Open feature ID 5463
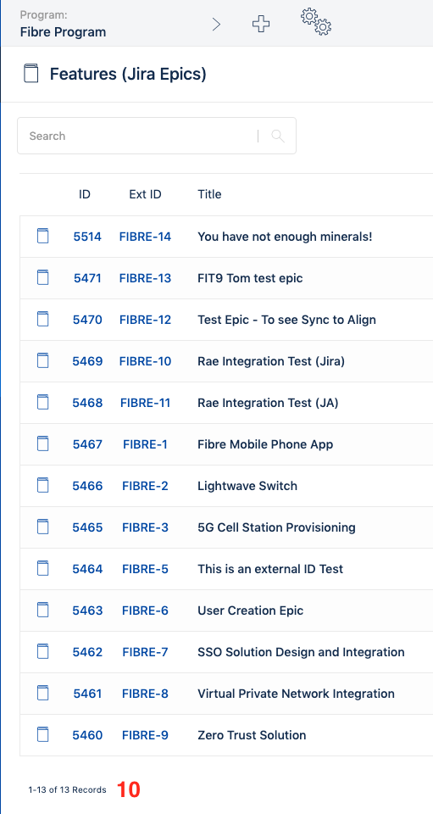The width and height of the screenshot is (433, 814). tap(87, 610)
